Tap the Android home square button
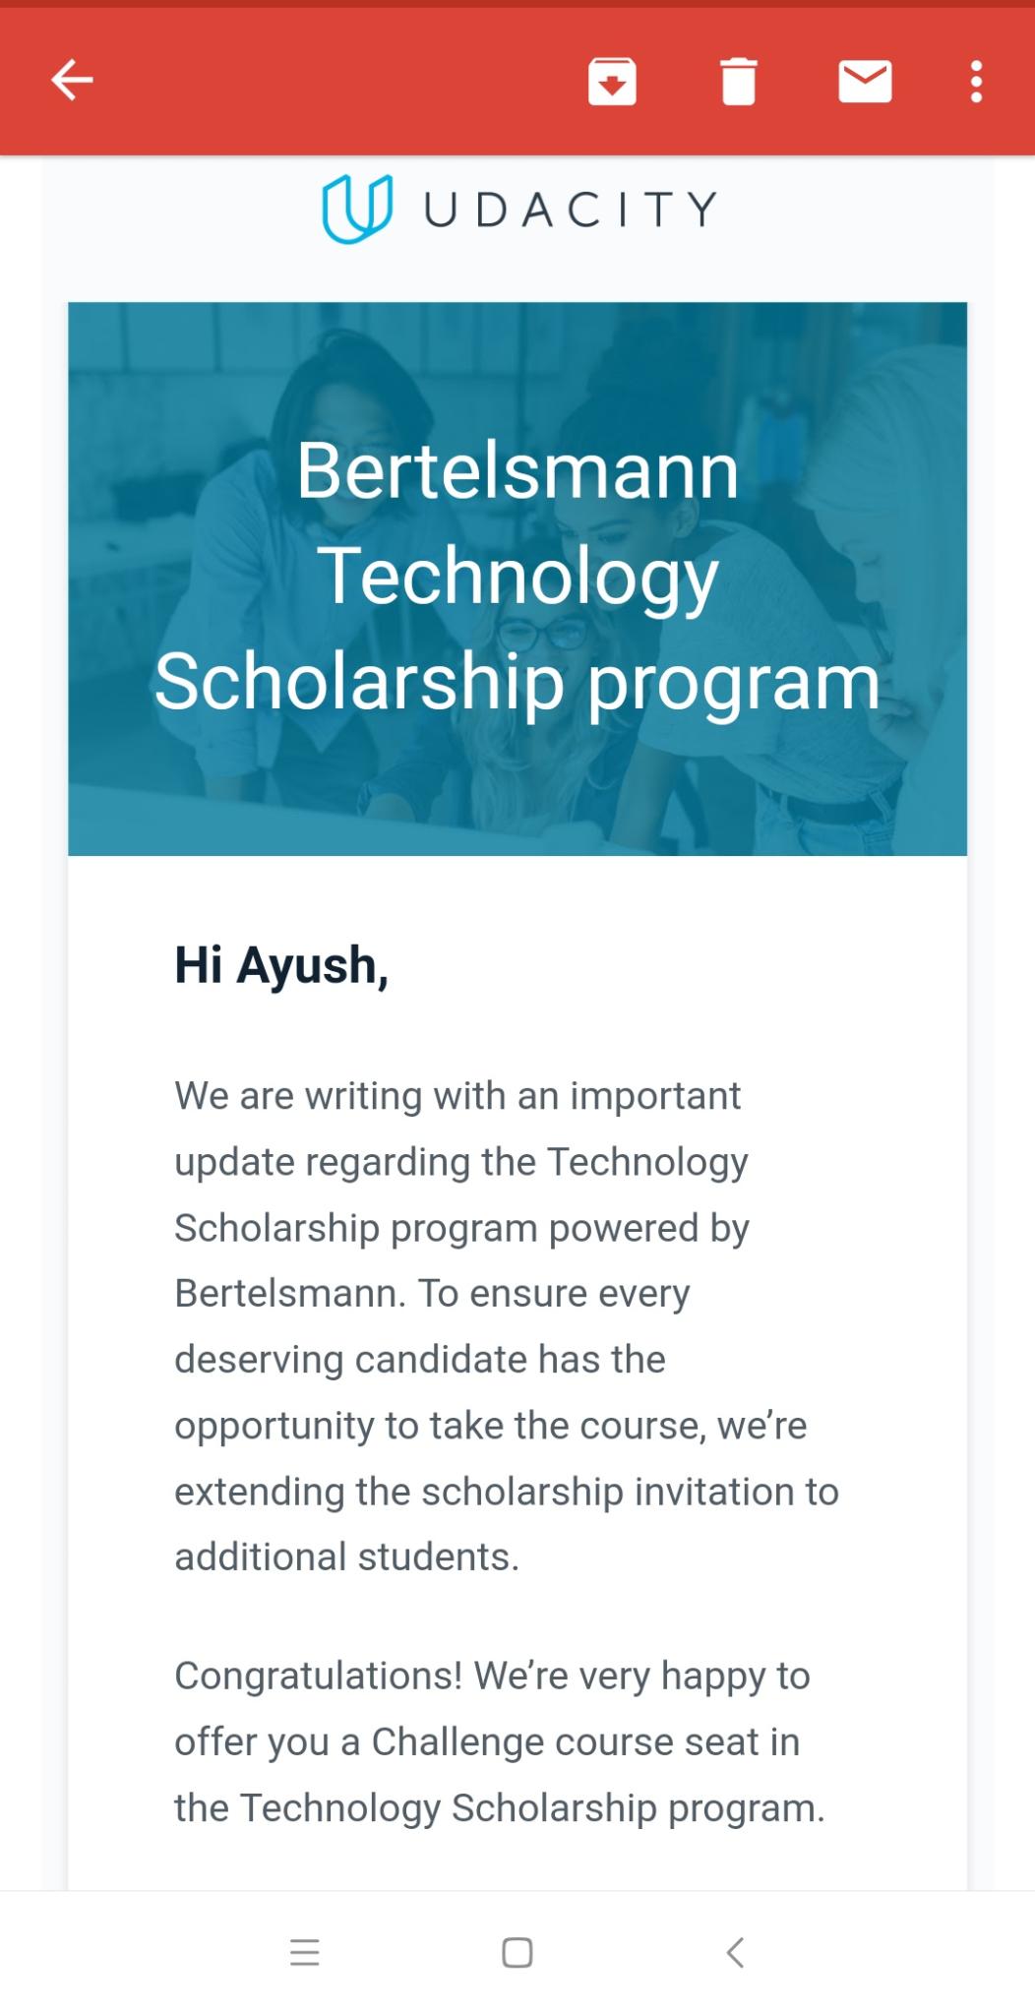The height and width of the screenshot is (2015, 1035). tap(517, 1952)
